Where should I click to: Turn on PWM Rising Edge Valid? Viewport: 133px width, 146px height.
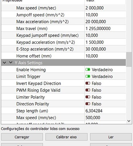(x=88, y=90)
